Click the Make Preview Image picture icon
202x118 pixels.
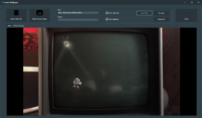(39, 13)
